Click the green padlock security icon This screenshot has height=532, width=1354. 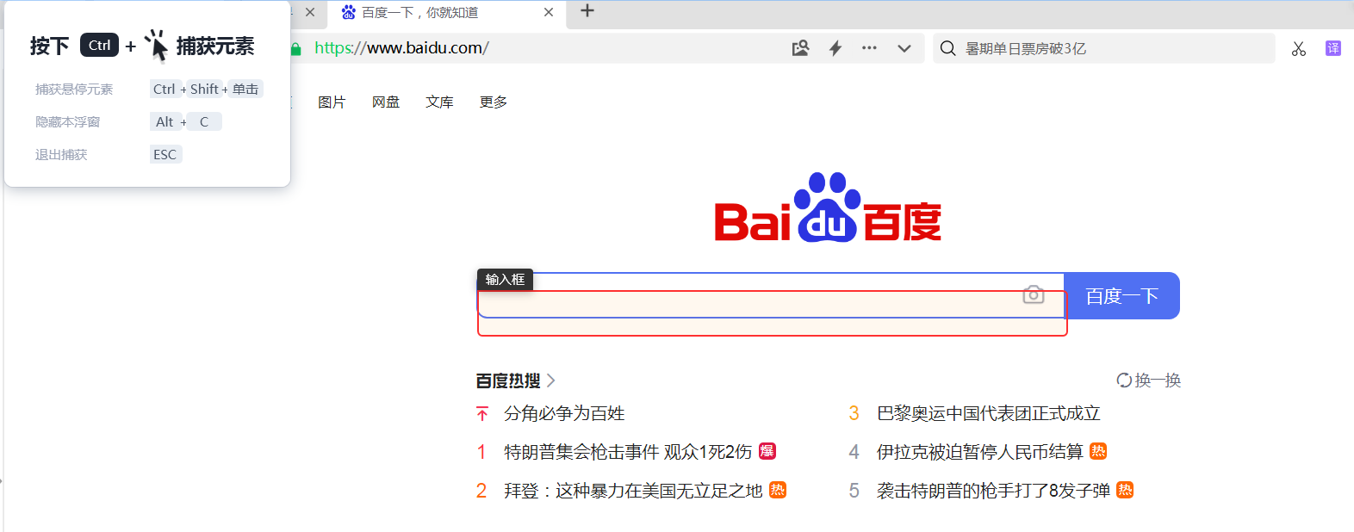click(296, 49)
